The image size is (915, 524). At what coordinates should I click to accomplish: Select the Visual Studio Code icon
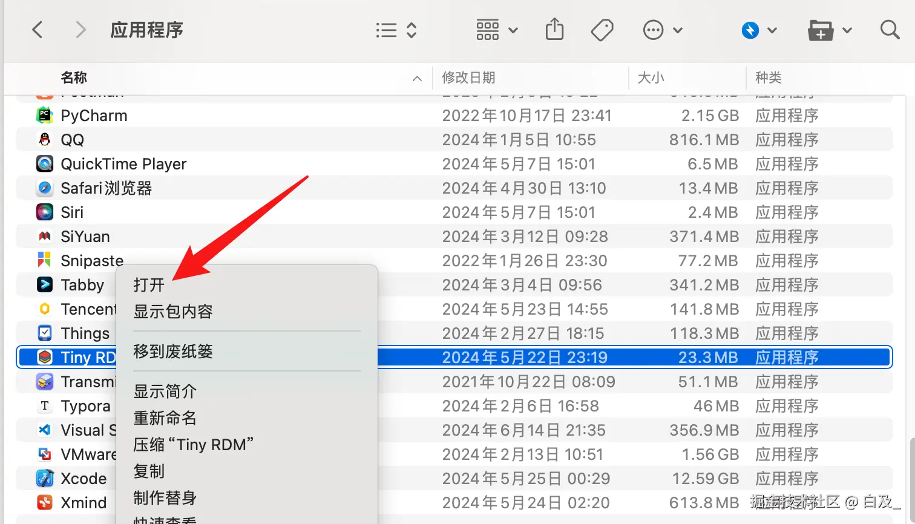pyautogui.click(x=45, y=430)
